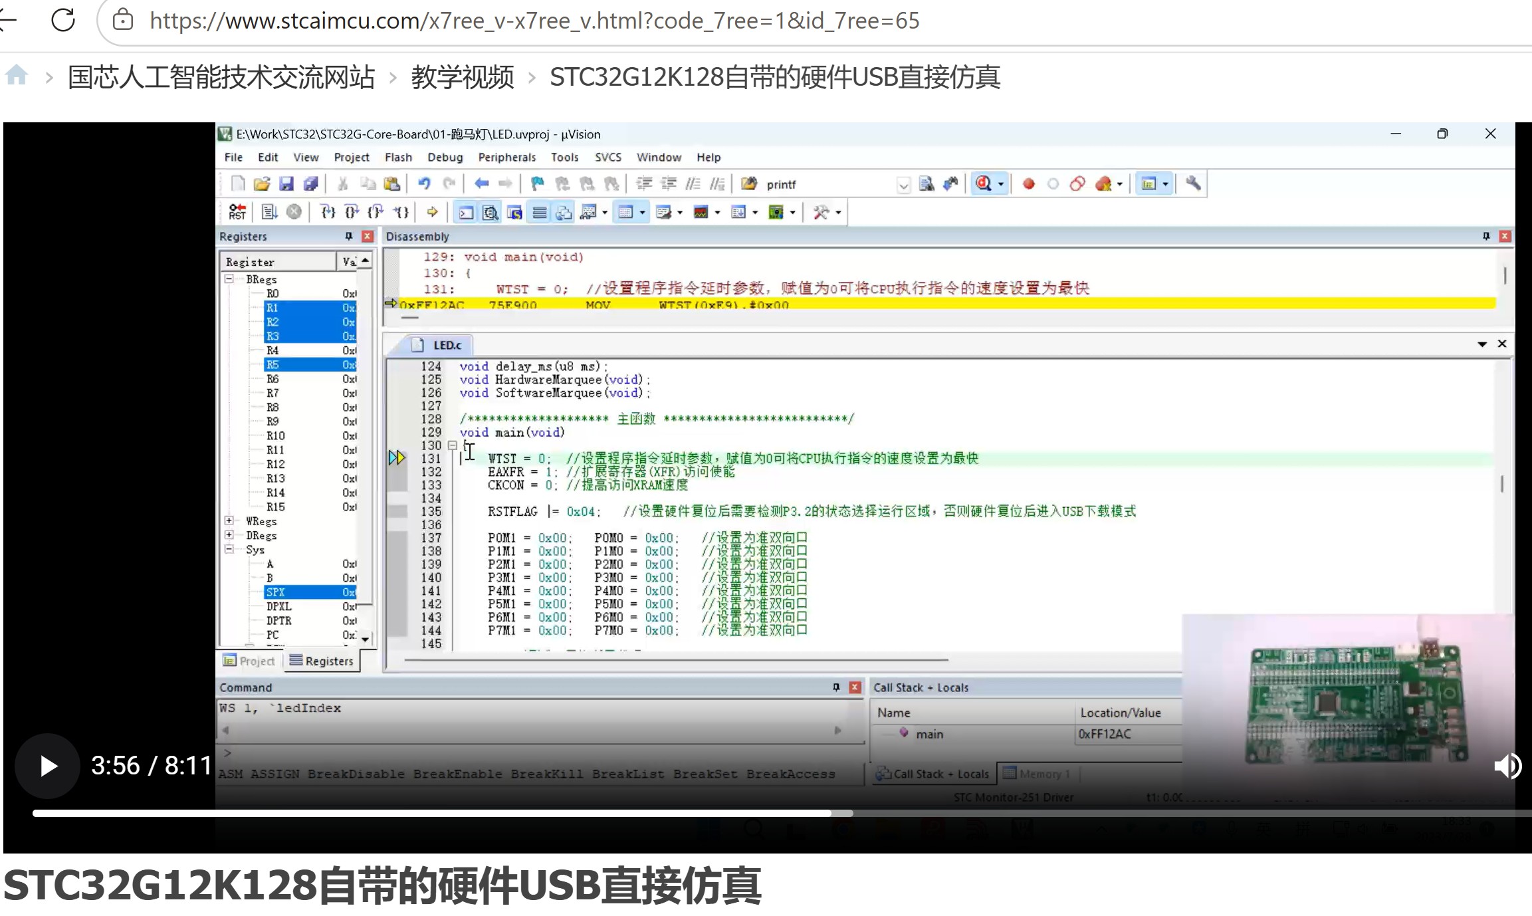Click the browser address bar URL
Image resolution: width=1532 pixels, height=916 pixels.
click(x=534, y=21)
